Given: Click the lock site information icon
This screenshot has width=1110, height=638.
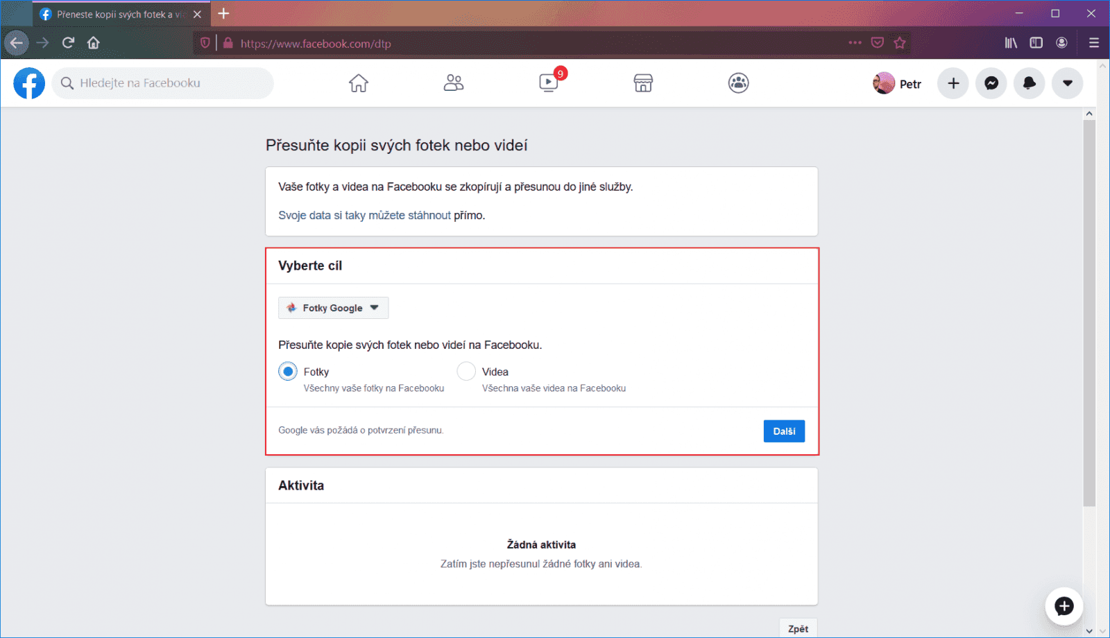Looking at the screenshot, I should pos(228,43).
